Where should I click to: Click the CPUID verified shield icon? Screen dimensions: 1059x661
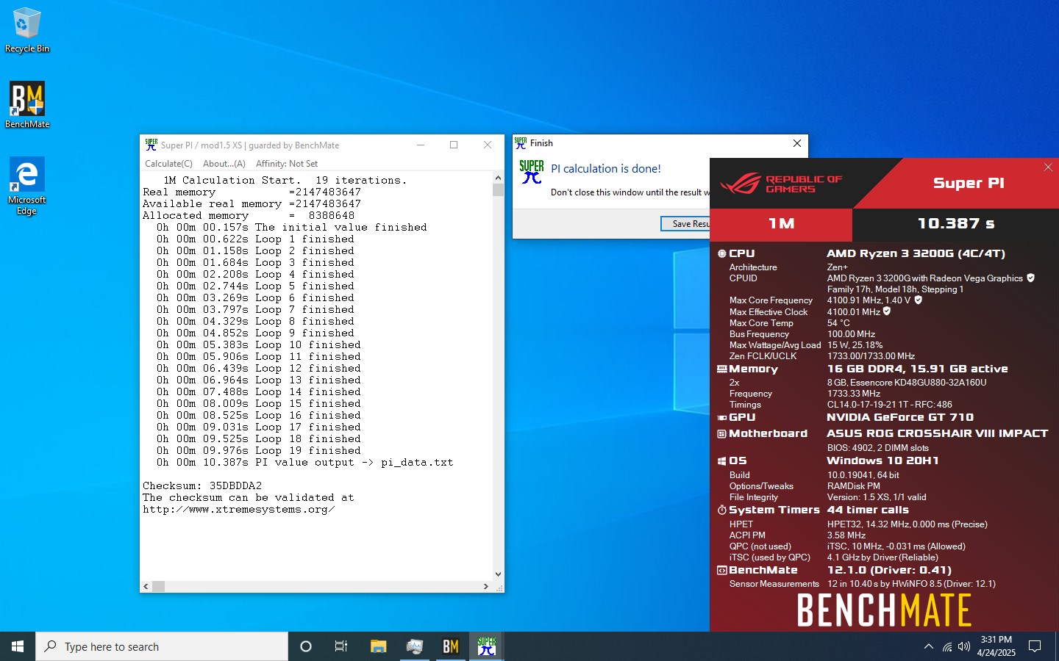1030,278
